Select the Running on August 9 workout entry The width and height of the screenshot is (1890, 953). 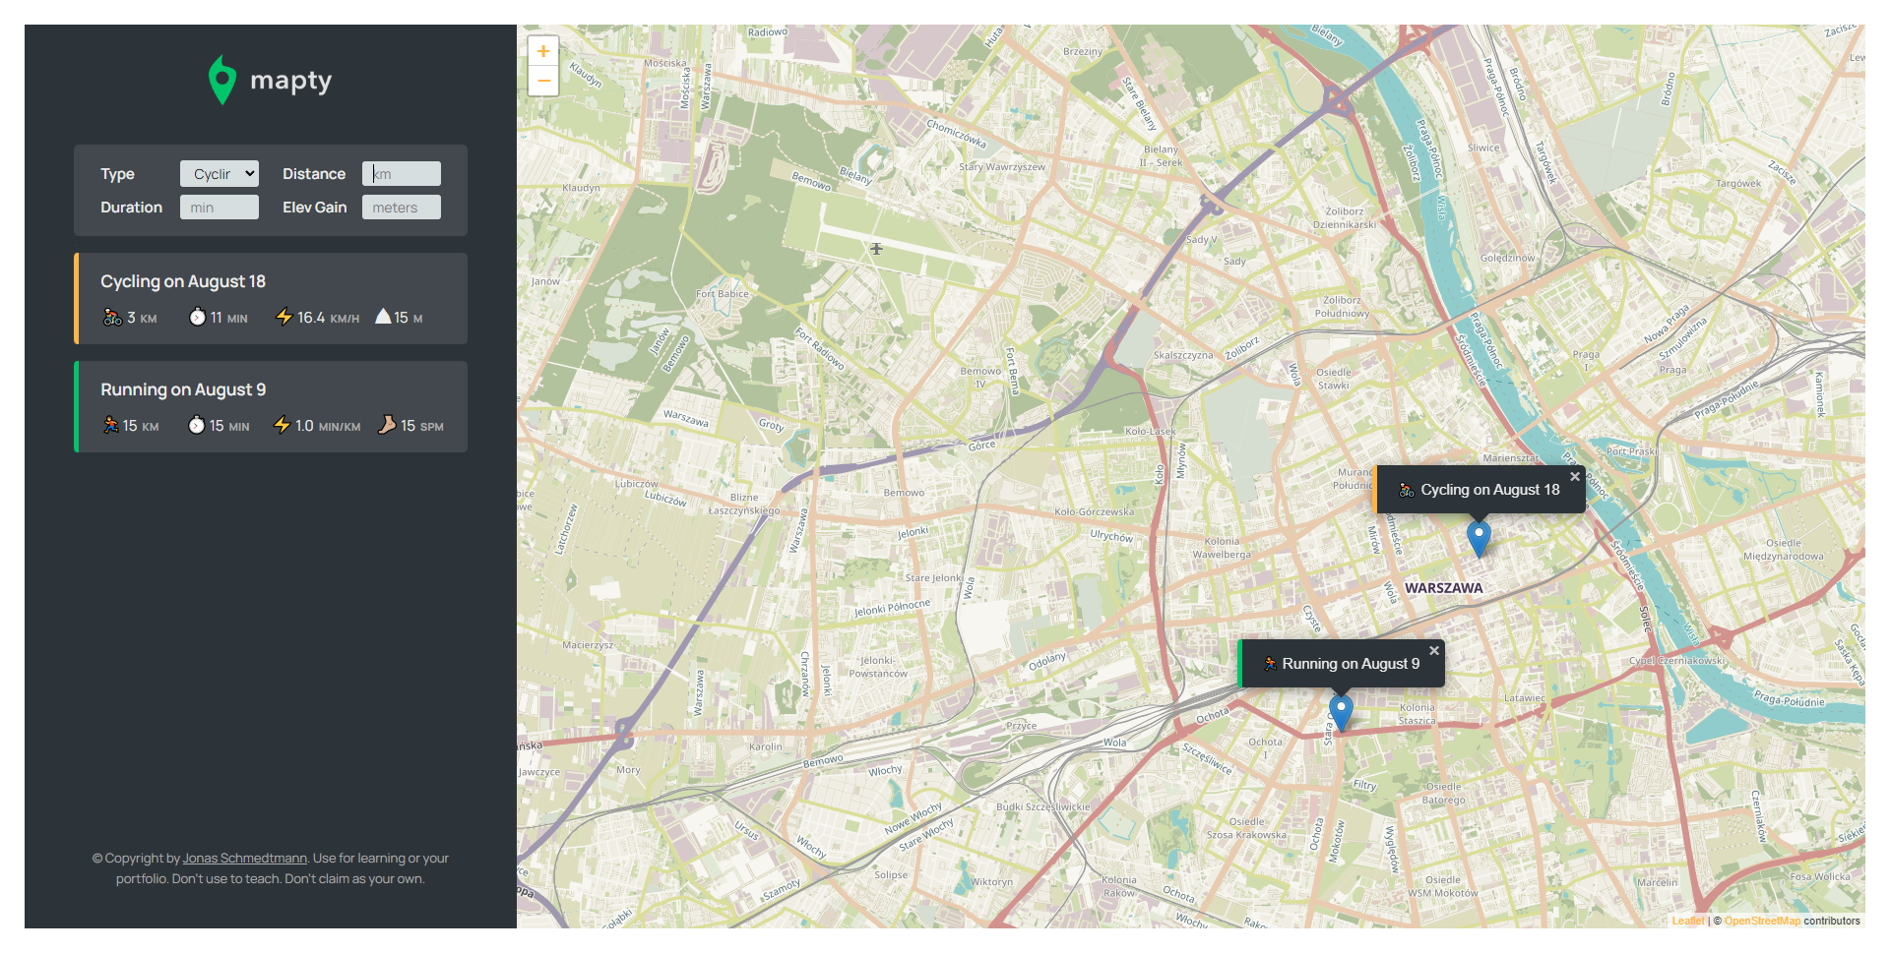tap(271, 406)
